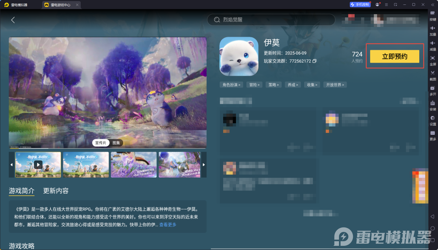The width and height of the screenshot is (438, 250).
Task: Switch to the 雷电模拟器 tab
Action: 19,5
